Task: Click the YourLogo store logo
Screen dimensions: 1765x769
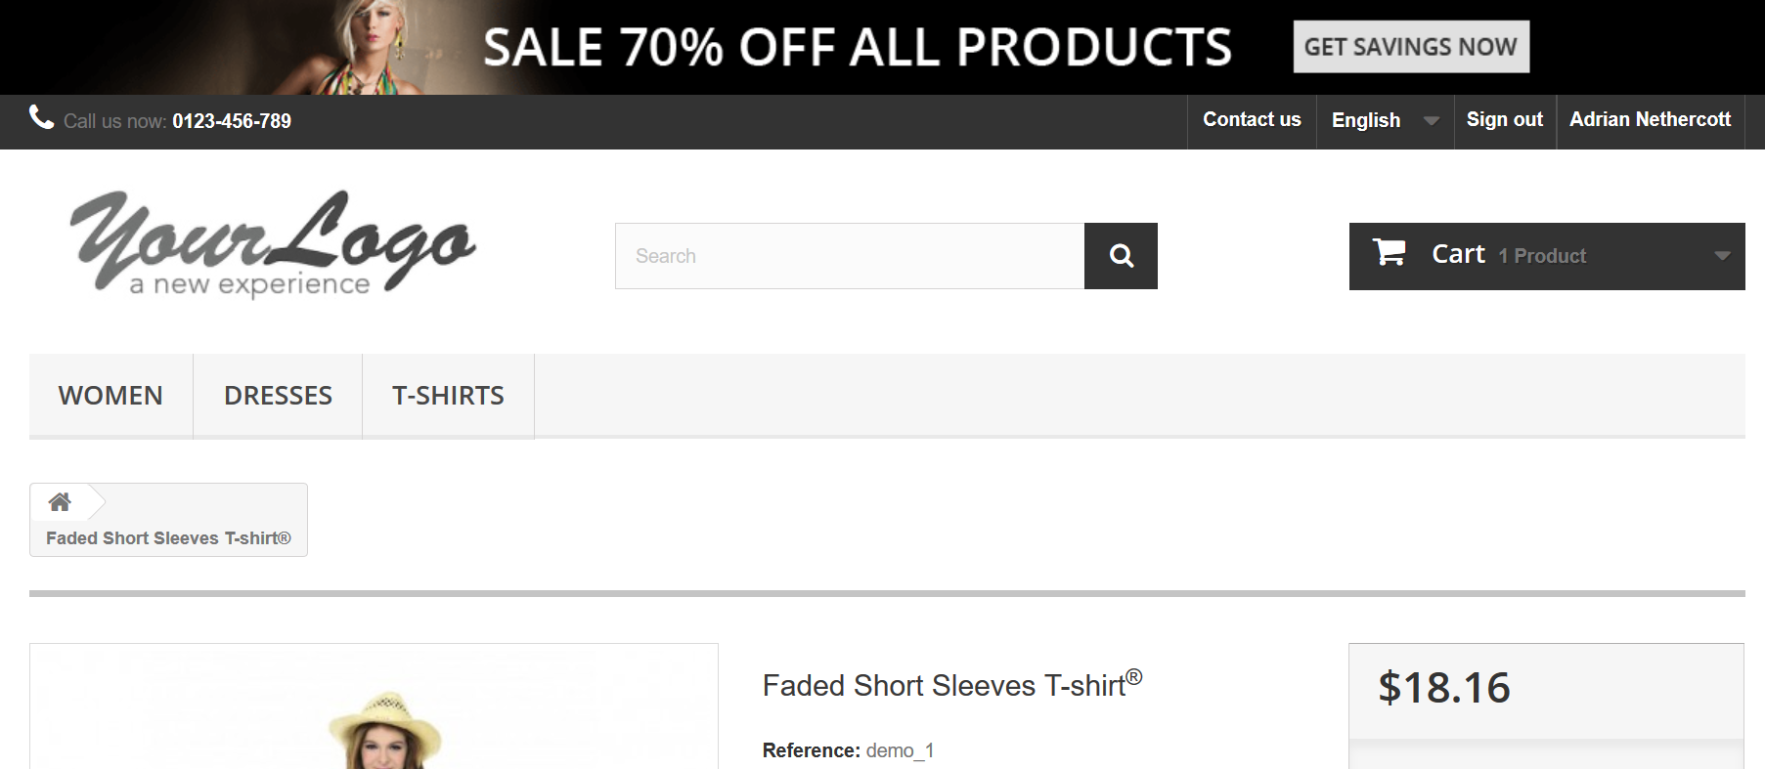Action: pyautogui.click(x=272, y=243)
